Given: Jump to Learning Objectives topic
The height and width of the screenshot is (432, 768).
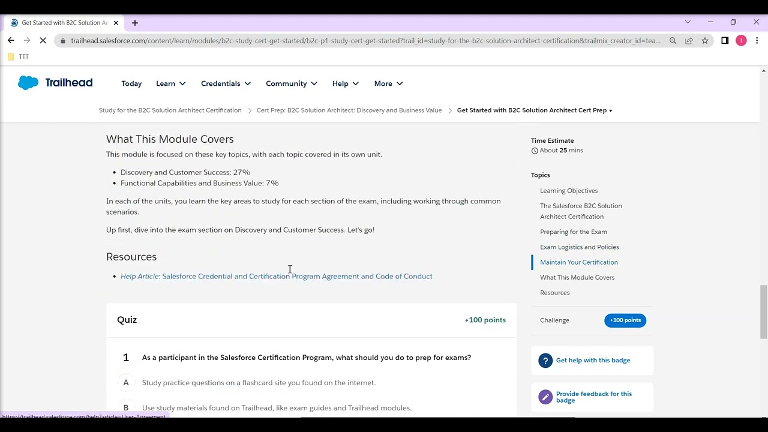Looking at the screenshot, I should pyautogui.click(x=569, y=191).
